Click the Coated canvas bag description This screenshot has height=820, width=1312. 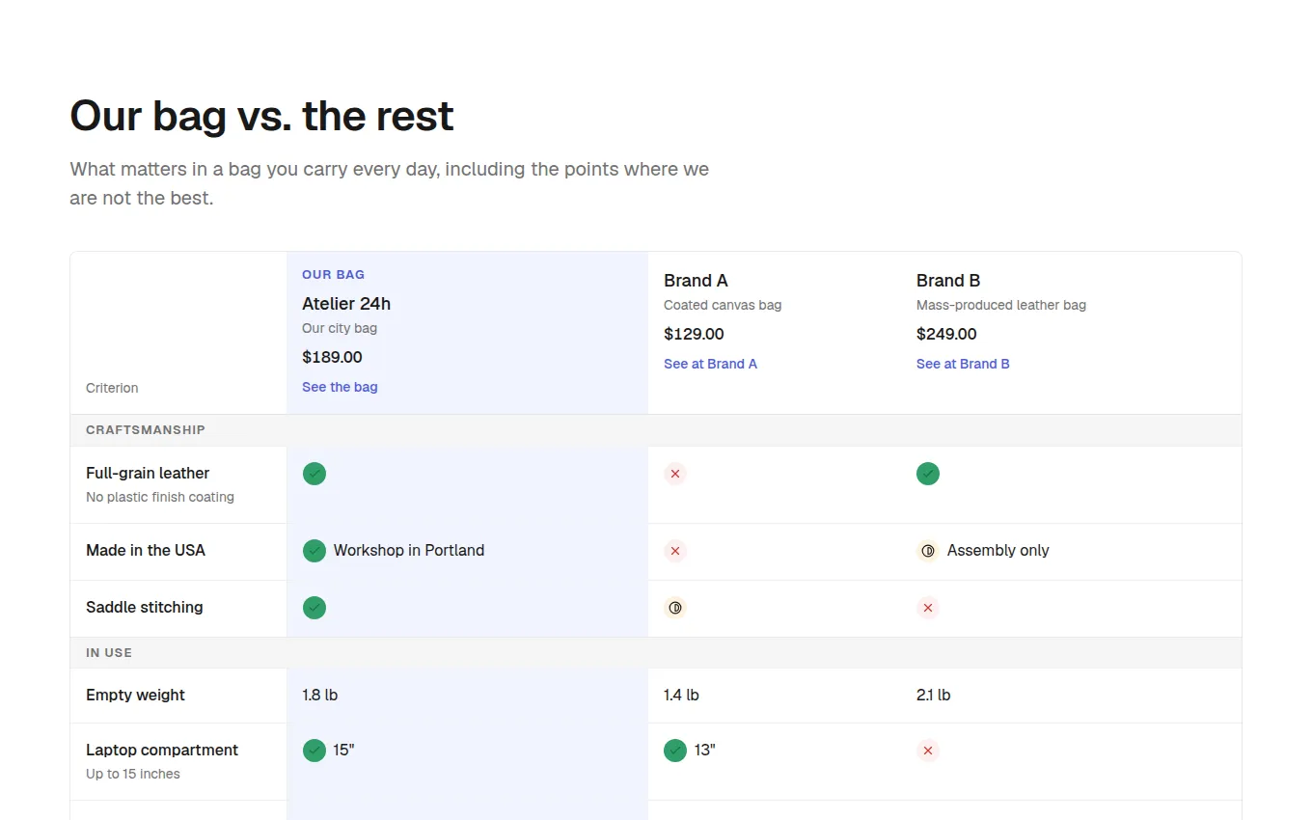(x=723, y=305)
